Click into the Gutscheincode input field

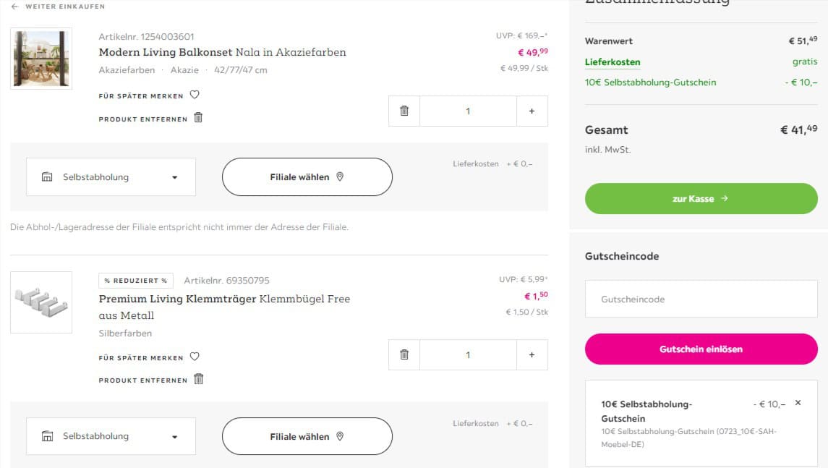(701, 299)
